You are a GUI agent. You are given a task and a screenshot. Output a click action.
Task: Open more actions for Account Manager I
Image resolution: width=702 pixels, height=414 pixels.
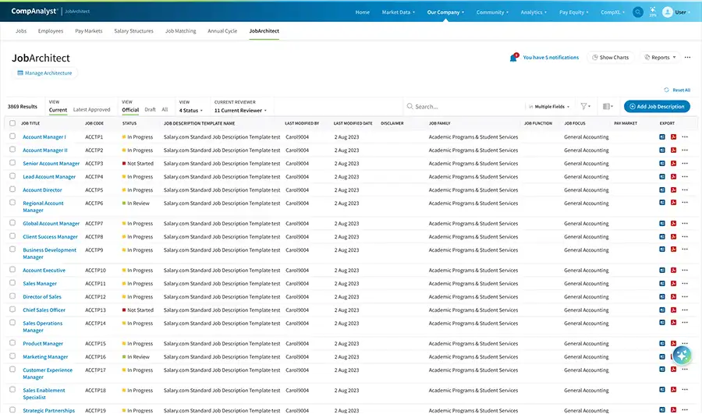[x=685, y=137]
